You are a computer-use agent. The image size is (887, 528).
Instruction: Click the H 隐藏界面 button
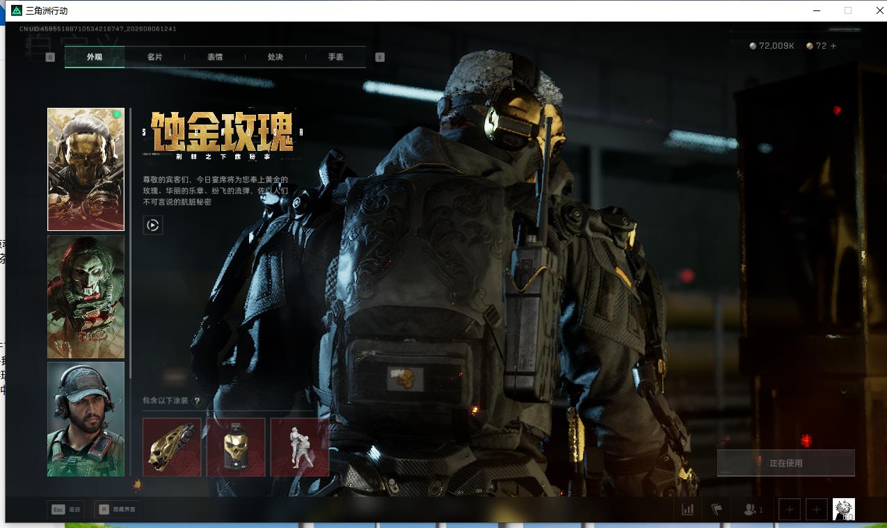(115, 510)
